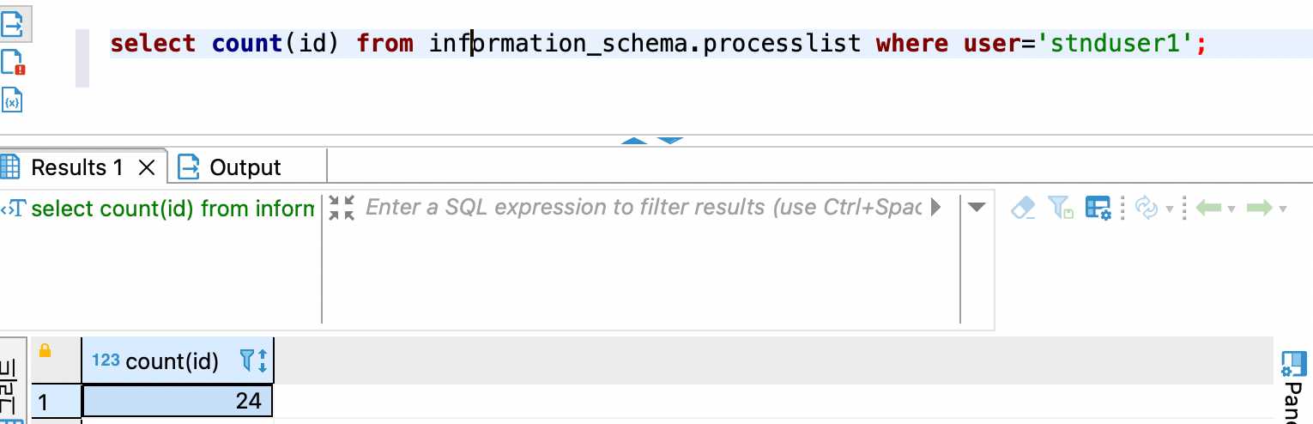Viewport: 1313px width, 424px height.
Task: Click the output panel icon in left sidebar
Action: click(13, 25)
